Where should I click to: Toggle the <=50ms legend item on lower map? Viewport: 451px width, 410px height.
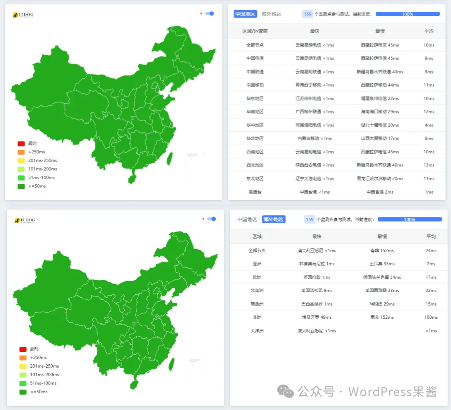(x=23, y=392)
